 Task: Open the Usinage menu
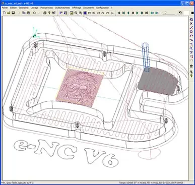pyautogui.click(x=34, y=8)
